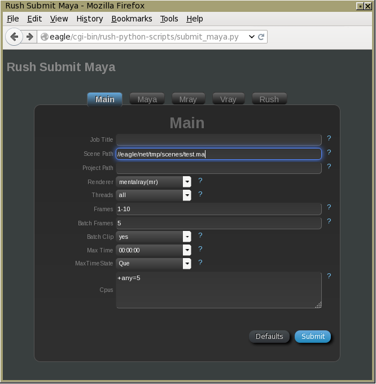
Task: Open the Help menu
Action: click(x=195, y=19)
